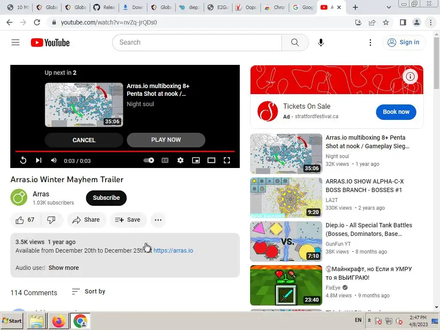Open the FixEye Minecraft video thumbnail

[286, 285]
